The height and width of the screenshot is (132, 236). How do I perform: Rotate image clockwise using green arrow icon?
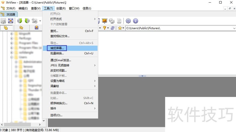tap(27, 21)
